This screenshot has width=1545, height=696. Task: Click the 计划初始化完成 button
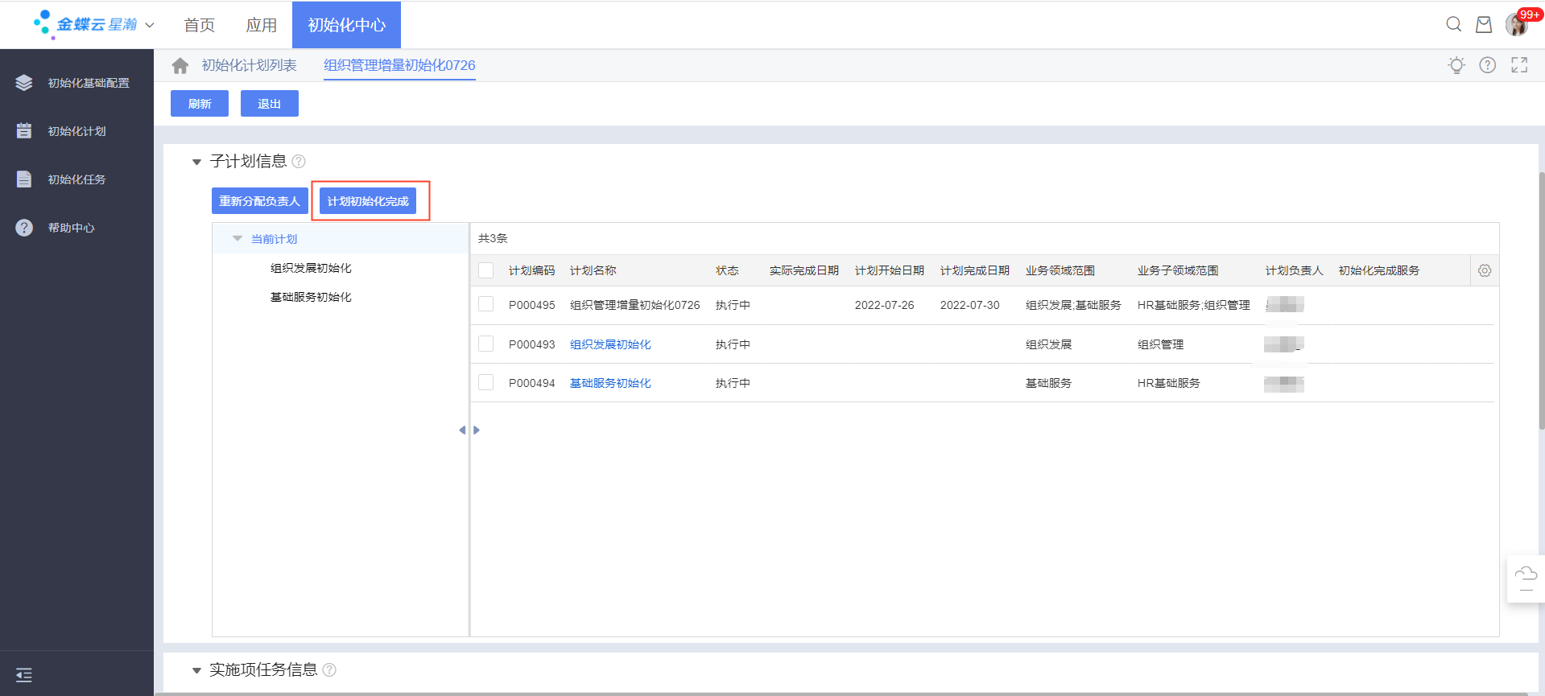(368, 201)
